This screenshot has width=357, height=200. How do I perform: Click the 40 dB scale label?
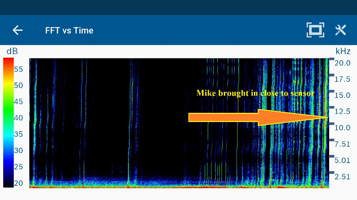[18, 118]
